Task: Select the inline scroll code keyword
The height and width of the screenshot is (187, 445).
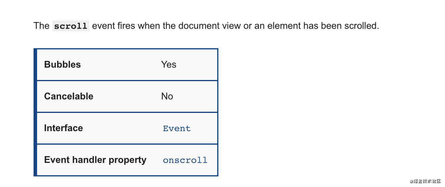Action: pos(71,26)
